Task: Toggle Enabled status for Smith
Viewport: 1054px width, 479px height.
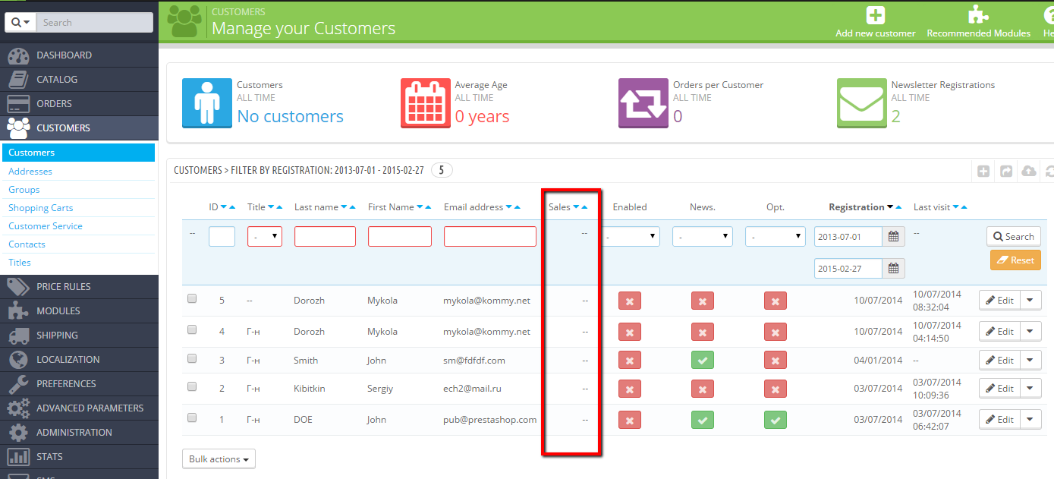Action: [630, 361]
